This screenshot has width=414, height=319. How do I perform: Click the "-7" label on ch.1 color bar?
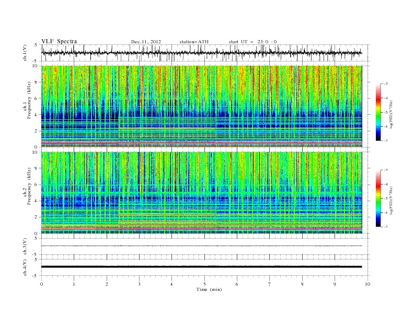[x=386, y=141]
